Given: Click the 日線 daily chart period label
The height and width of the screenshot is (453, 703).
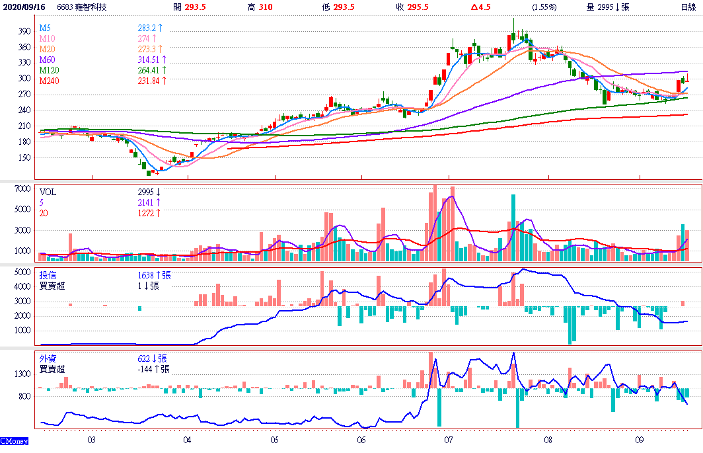Looking at the screenshot, I should click(x=688, y=7).
